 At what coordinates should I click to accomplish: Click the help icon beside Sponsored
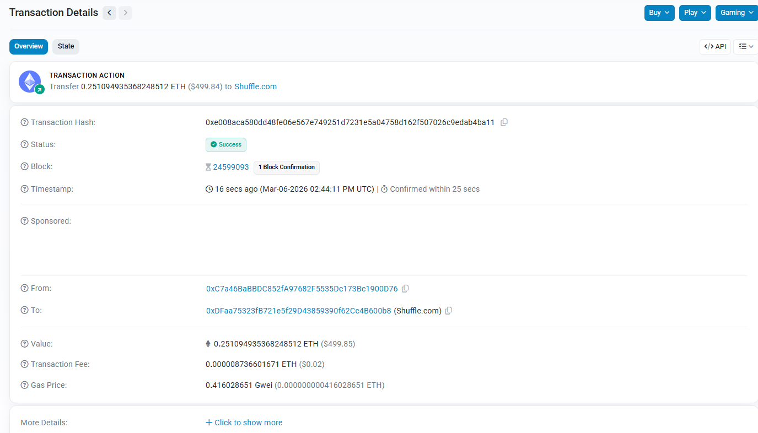tap(23, 221)
